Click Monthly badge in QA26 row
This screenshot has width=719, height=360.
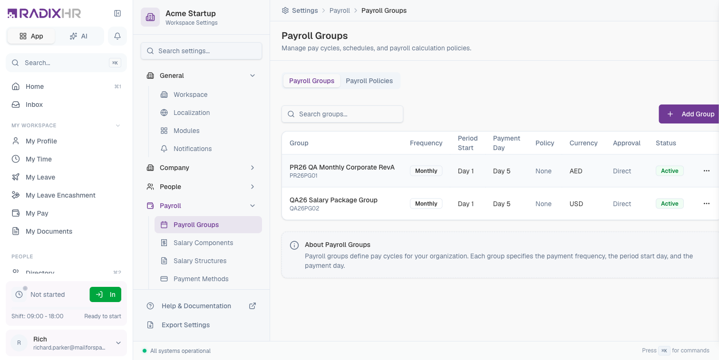coord(426,204)
